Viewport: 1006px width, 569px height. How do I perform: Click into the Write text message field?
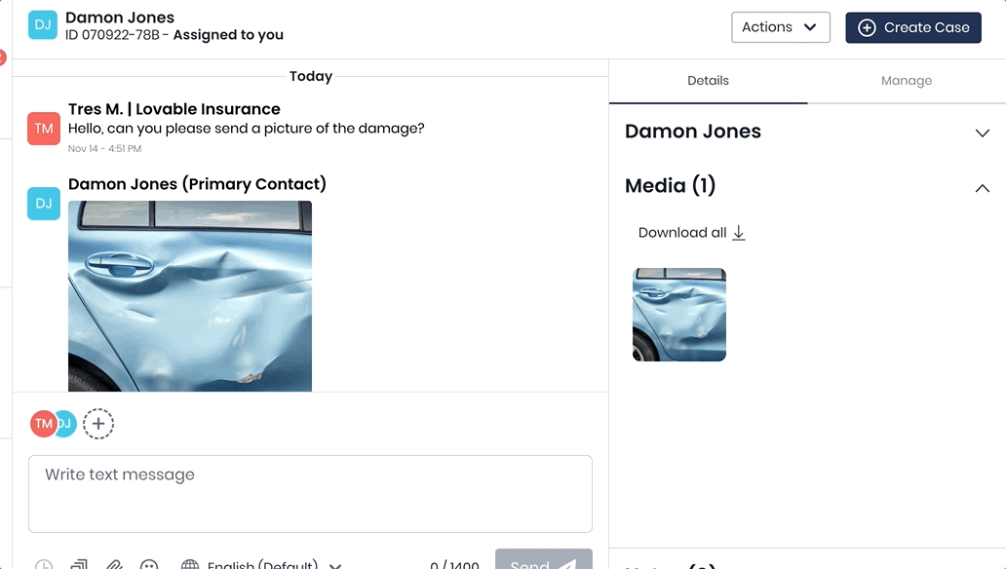[x=310, y=493]
